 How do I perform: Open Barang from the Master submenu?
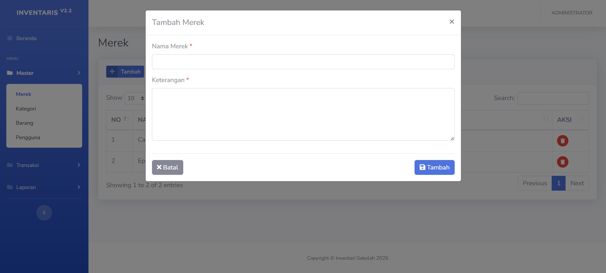(x=24, y=123)
